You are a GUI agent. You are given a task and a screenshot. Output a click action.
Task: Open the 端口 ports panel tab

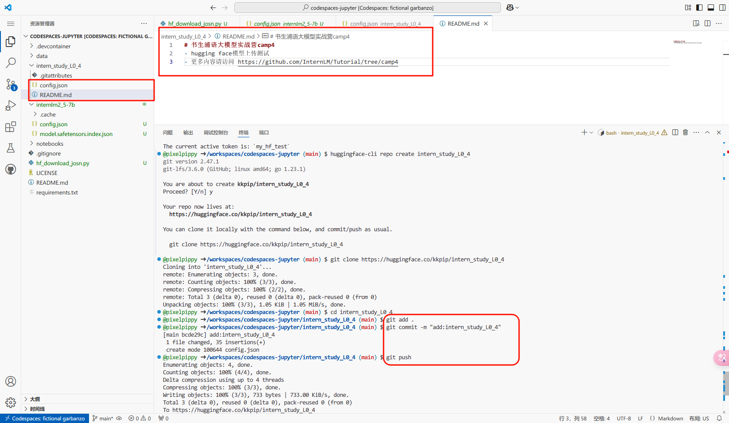coord(264,132)
